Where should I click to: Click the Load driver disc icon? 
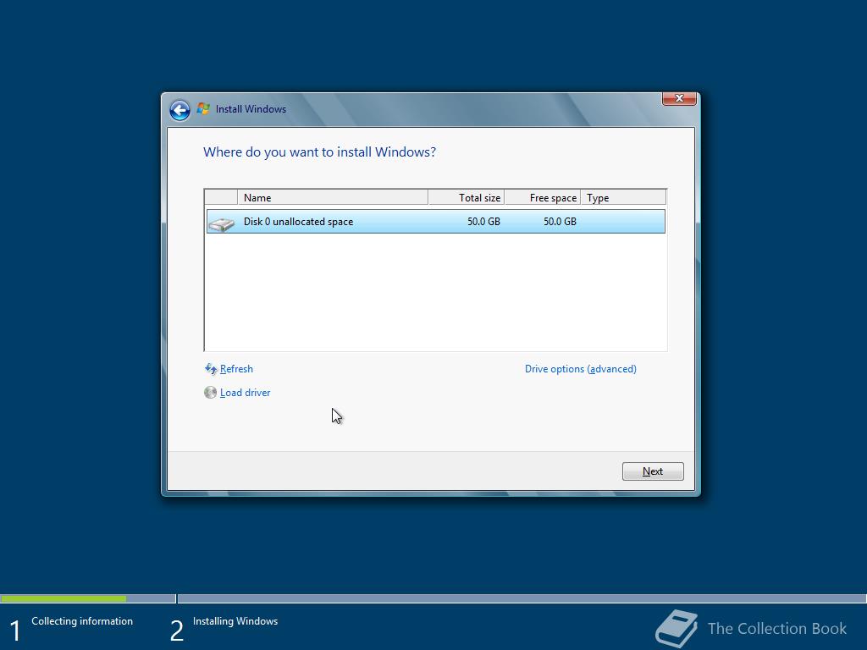210,393
